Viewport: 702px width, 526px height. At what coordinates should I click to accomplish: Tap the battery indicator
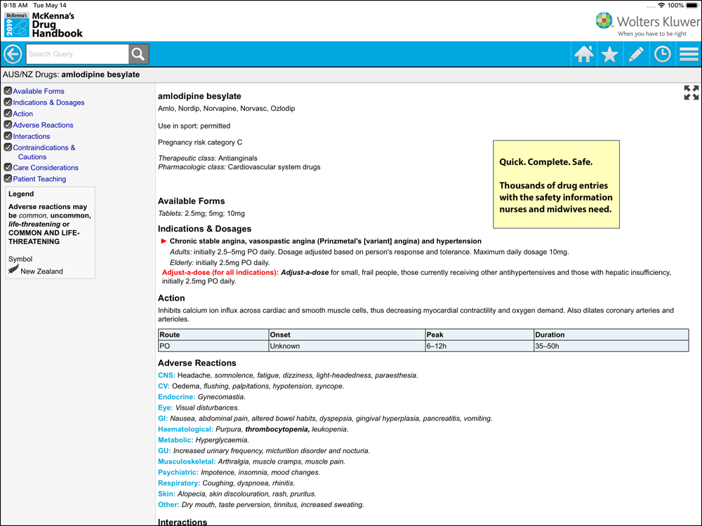coord(692,6)
